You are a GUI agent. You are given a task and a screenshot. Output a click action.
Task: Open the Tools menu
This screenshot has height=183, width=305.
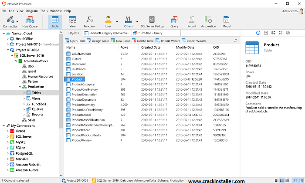pyautogui.click(x=44, y=11)
